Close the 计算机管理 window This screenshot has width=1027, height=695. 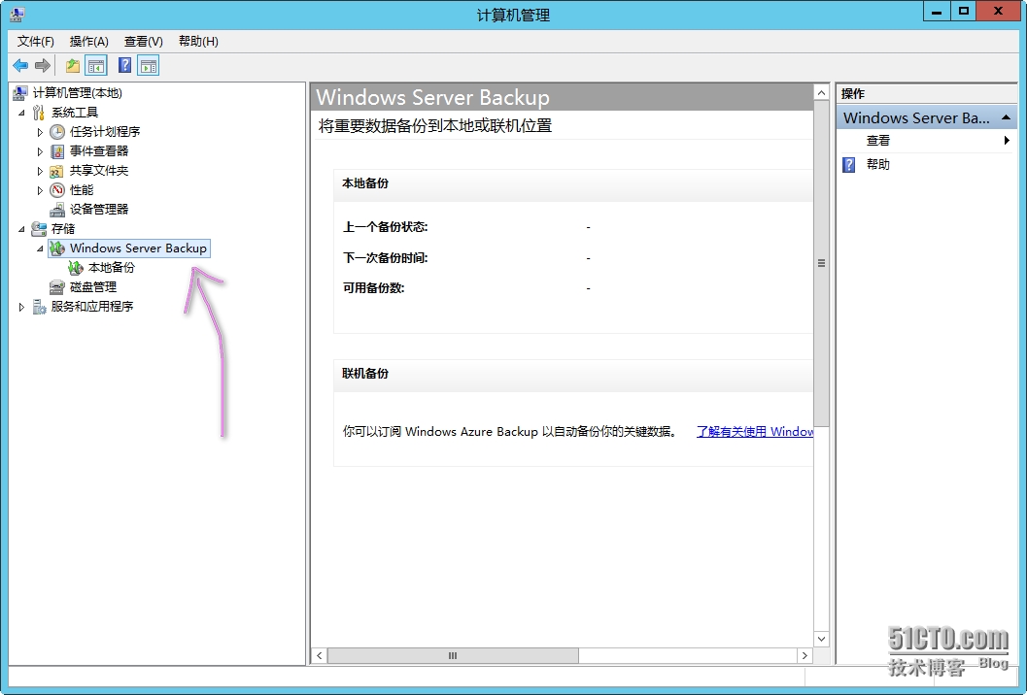pyautogui.click(x=998, y=11)
